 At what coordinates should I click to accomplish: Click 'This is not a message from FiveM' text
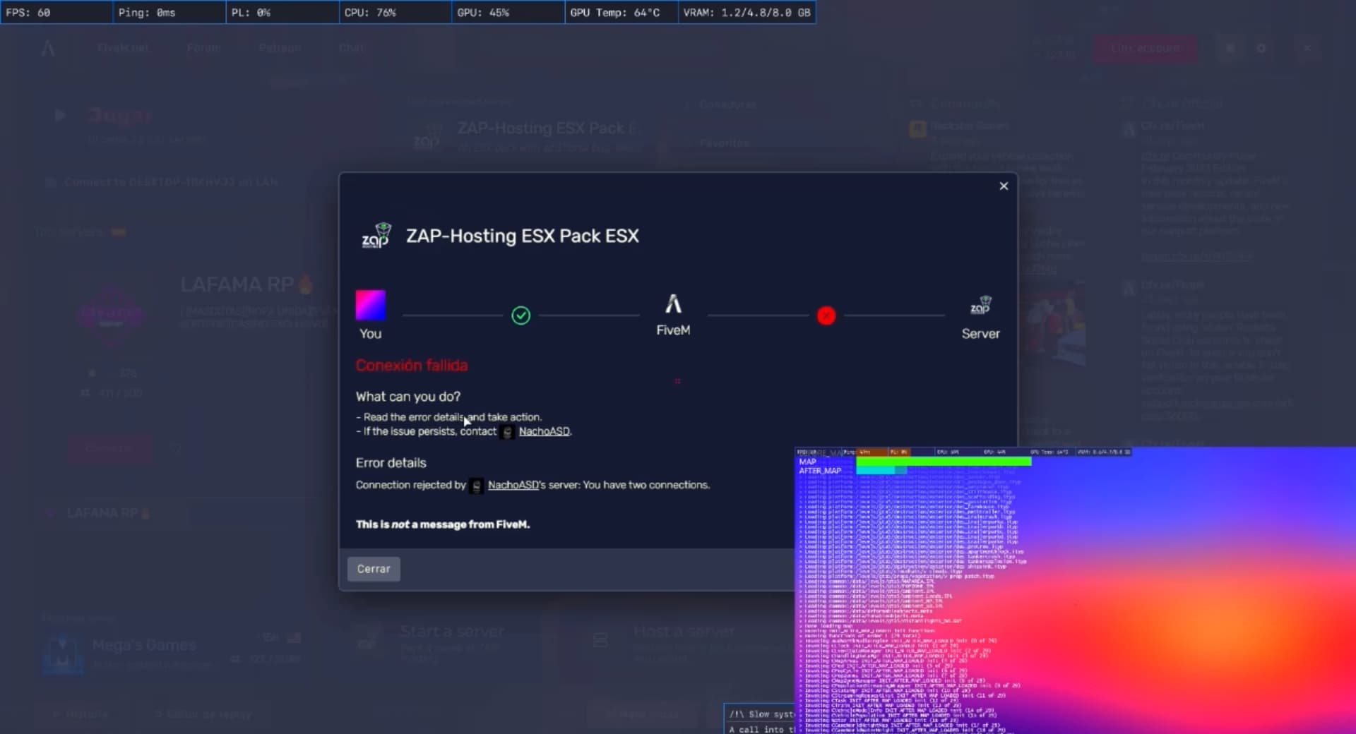point(443,524)
